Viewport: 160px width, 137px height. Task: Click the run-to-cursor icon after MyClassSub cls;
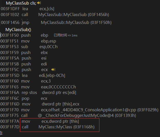coord(39,3)
